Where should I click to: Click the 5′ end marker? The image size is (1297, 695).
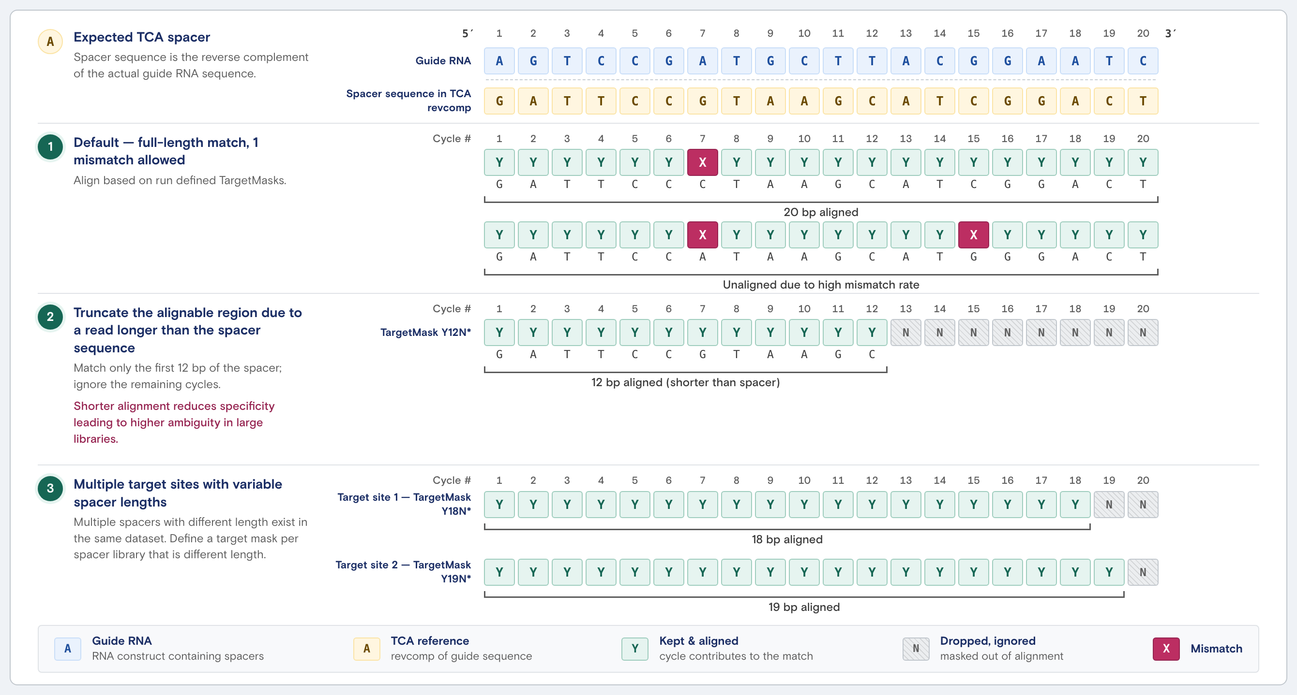click(468, 33)
